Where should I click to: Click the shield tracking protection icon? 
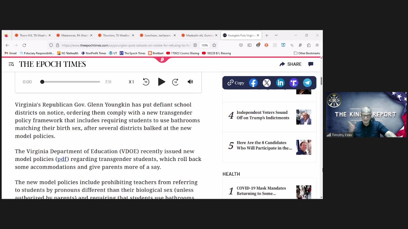point(51,45)
